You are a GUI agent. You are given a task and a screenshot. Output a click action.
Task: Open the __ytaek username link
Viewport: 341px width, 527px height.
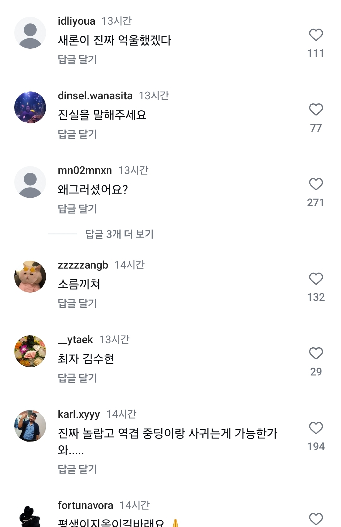pos(75,339)
